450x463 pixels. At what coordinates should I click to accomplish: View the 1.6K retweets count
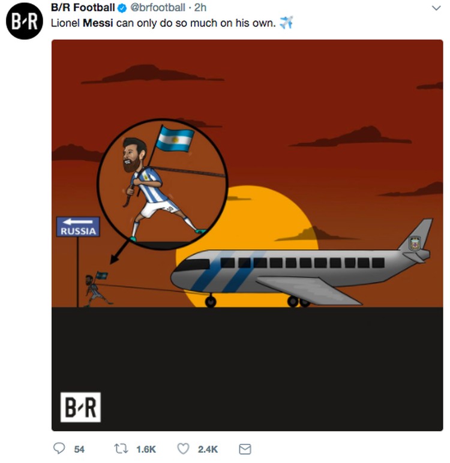(x=146, y=449)
